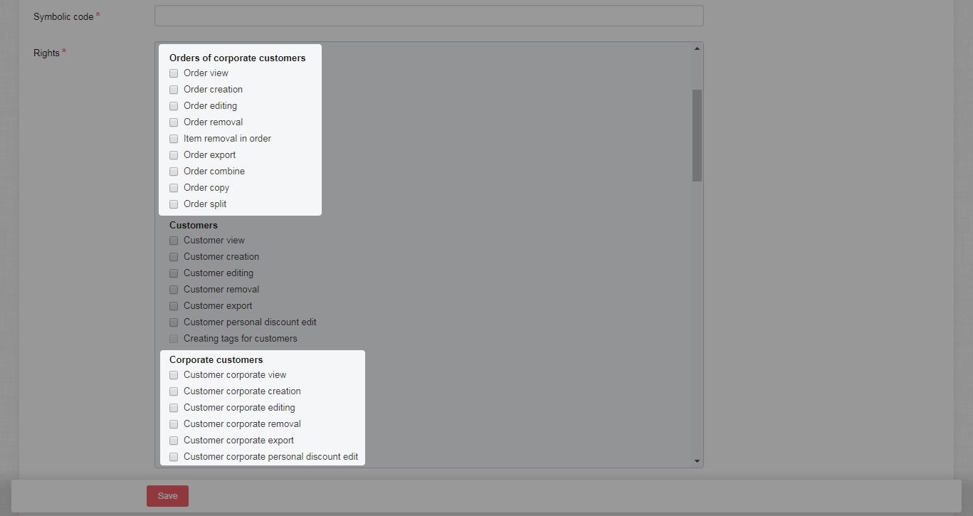Click the 'Customers' section heading

(194, 226)
